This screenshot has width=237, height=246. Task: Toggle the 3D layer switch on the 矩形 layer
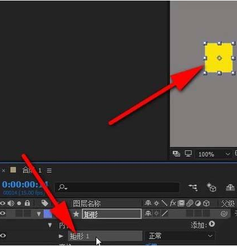(207, 213)
